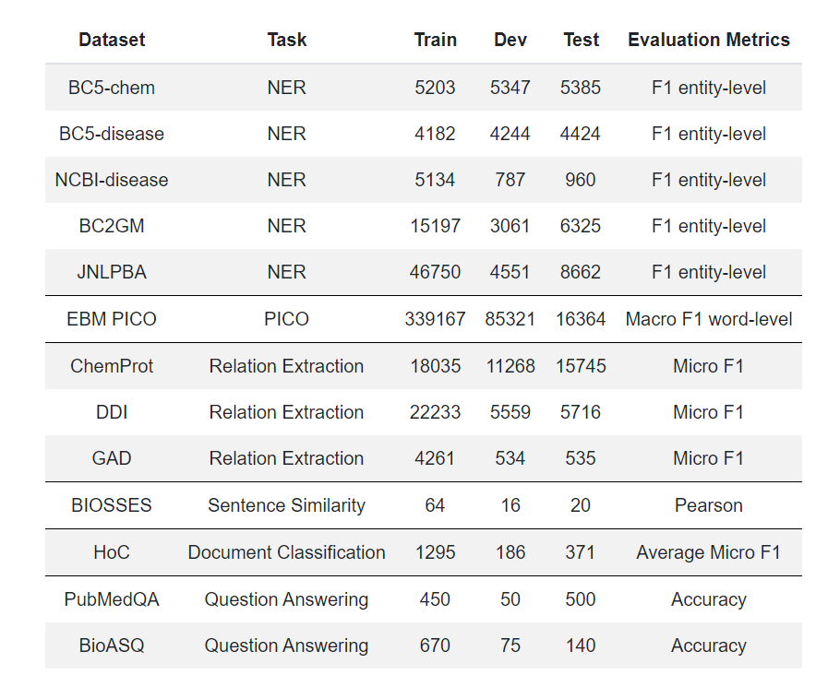Select the Macro F1 word-level metric
The image size is (840, 687).
point(708,319)
